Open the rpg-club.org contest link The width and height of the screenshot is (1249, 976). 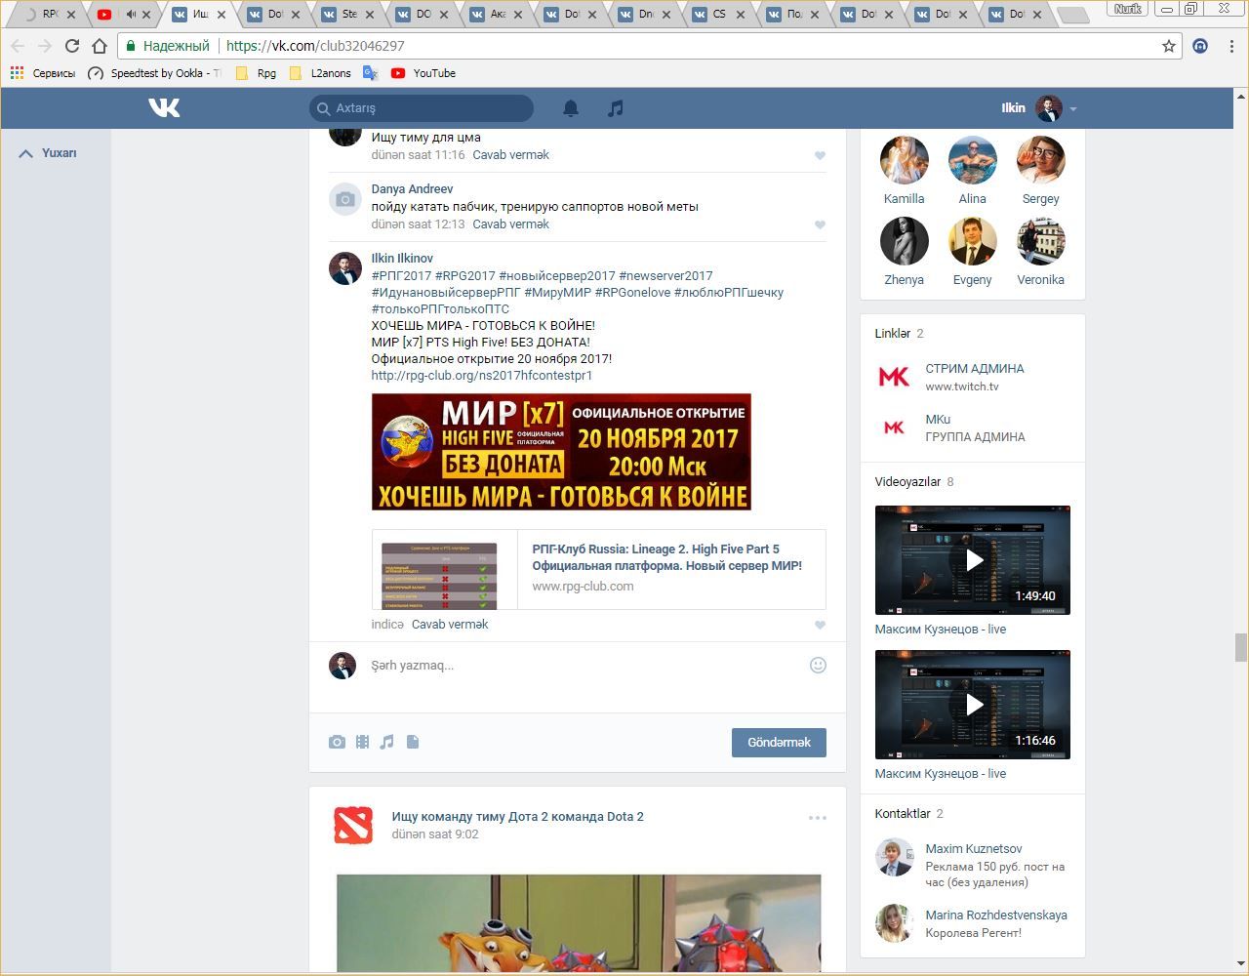point(482,376)
